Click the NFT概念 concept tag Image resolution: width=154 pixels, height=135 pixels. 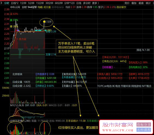[147, 86]
